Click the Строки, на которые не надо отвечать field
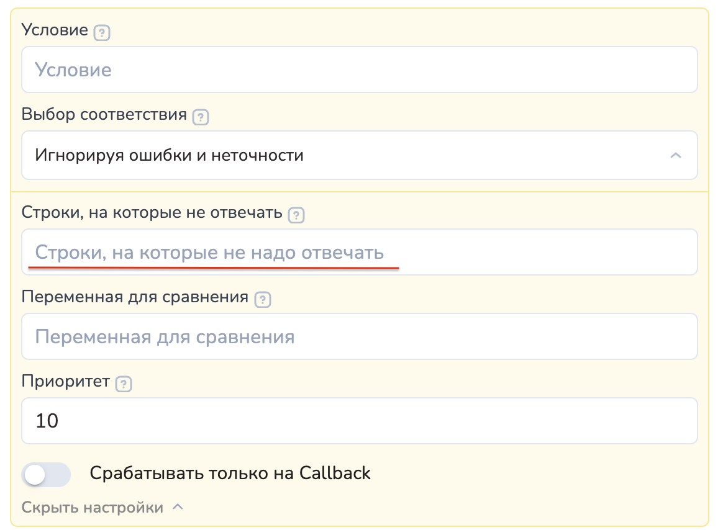The height and width of the screenshot is (530, 723). point(359,252)
